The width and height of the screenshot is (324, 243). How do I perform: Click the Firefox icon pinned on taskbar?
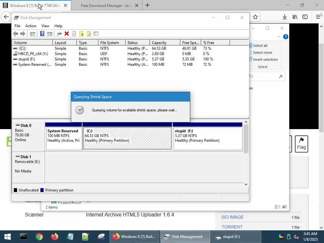click(54, 237)
